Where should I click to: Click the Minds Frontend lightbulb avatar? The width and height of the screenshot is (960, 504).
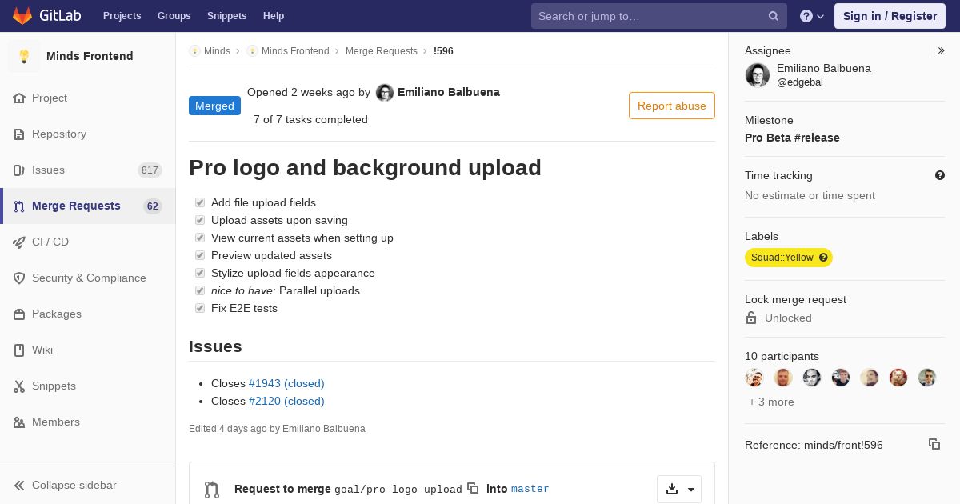click(x=24, y=56)
